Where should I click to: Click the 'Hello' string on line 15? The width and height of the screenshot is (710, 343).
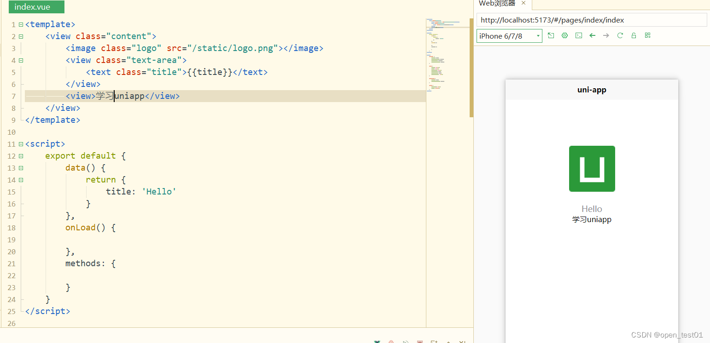pyautogui.click(x=159, y=192)
